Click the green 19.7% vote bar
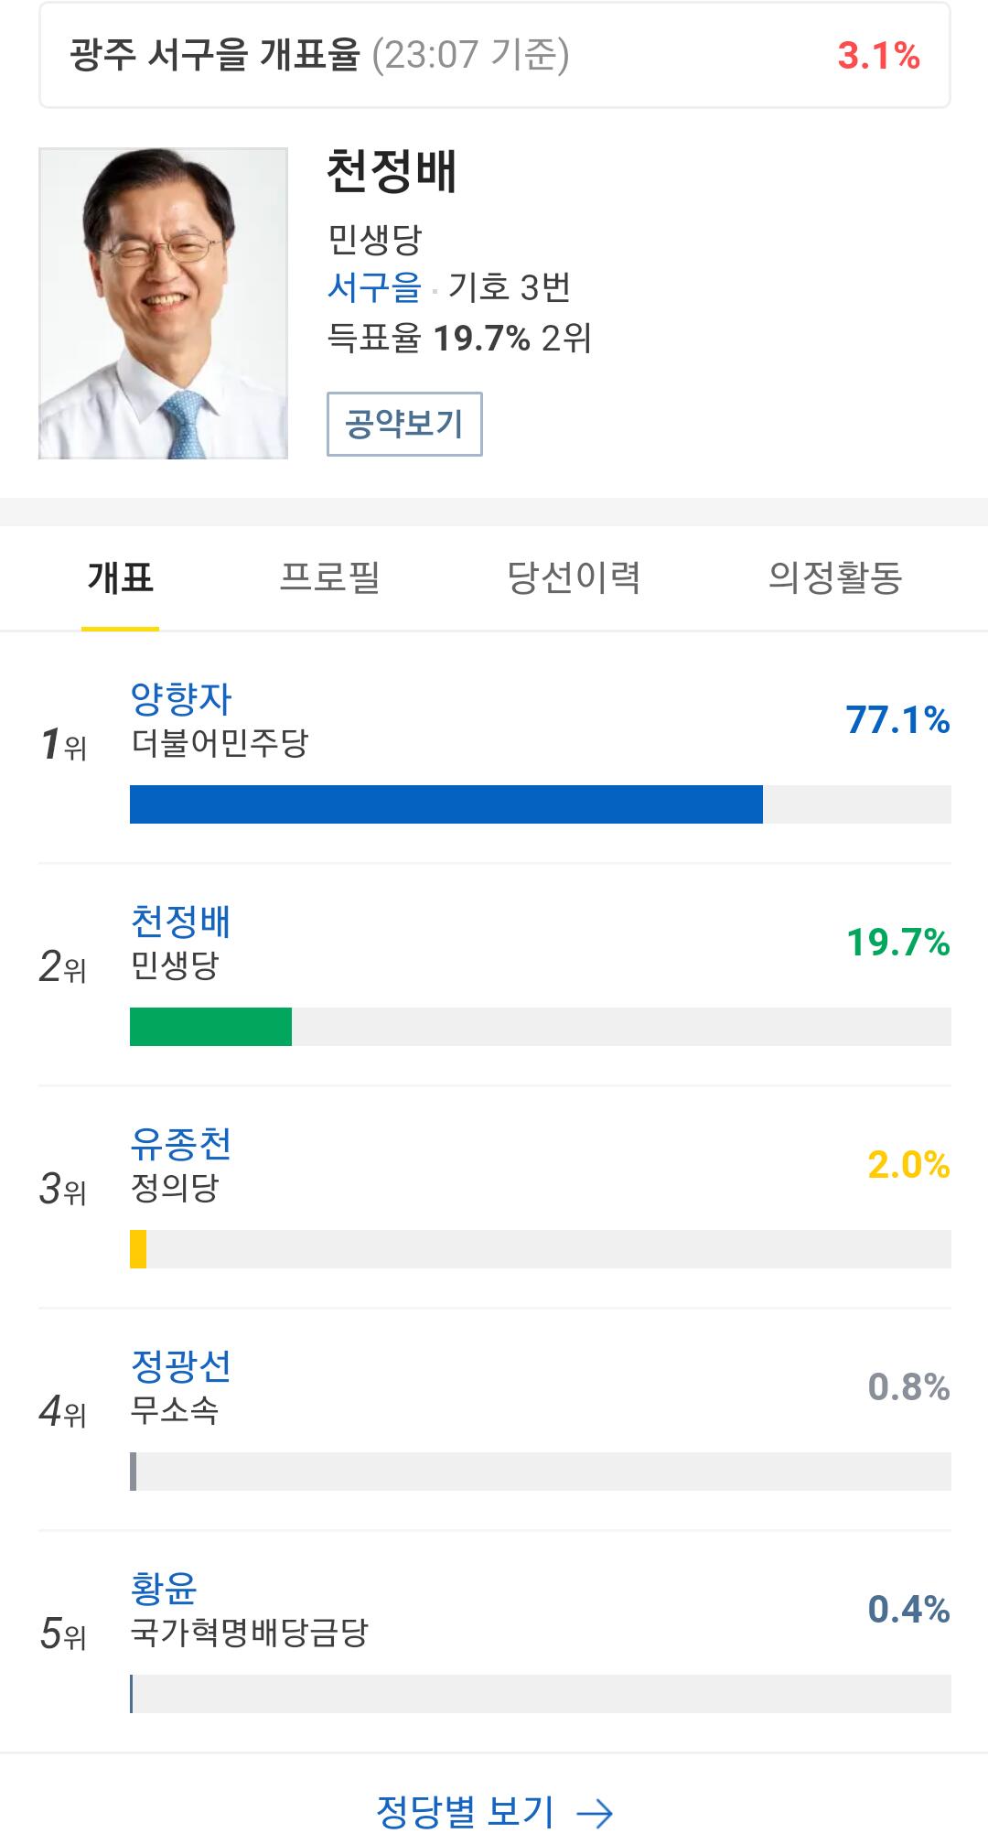 210,1027
